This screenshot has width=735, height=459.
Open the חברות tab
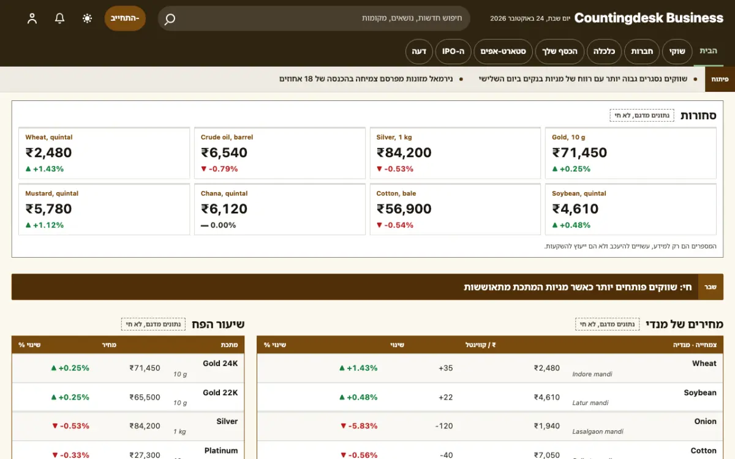click(642, 51)
